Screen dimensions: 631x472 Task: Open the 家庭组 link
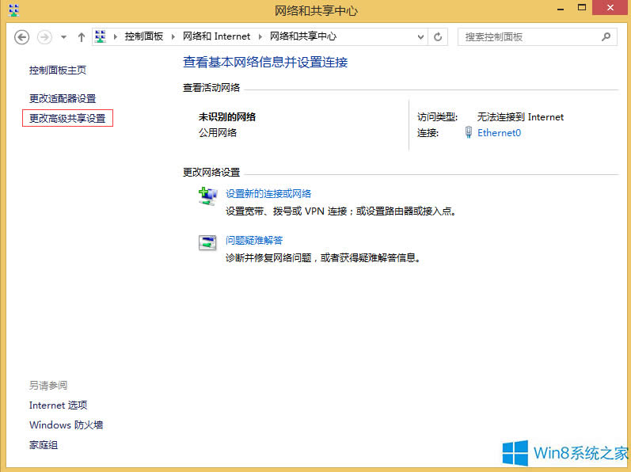pos(44,444)
